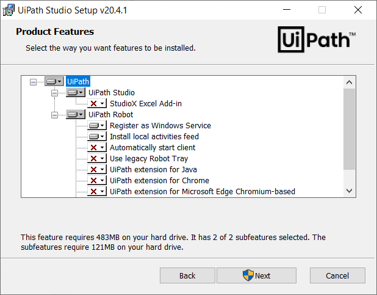This screenshot has width=377, height=295.
Task: Toggle UiPath extension for Chrome install state
Action: coord(96,180)
